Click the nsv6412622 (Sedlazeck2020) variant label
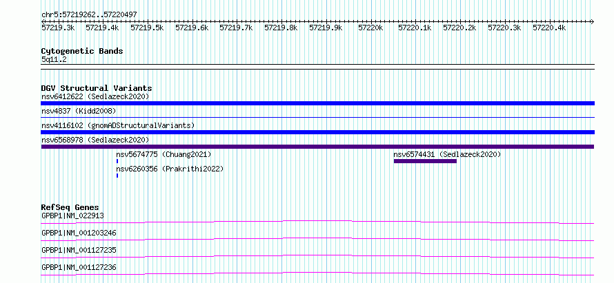Viewport: 614px width, 283px height. [95, 96]
